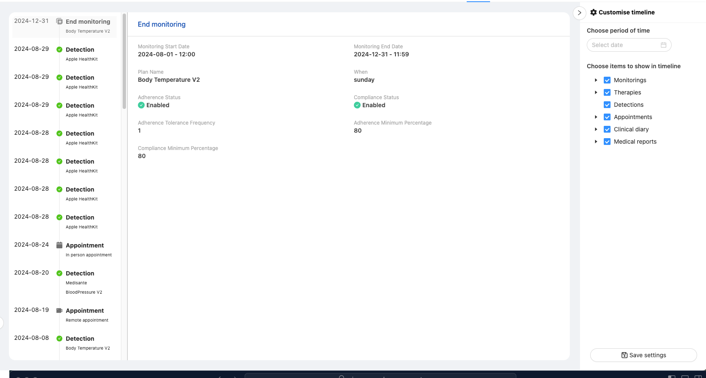Click the green check on 2024-08-08 detection

tap(59, 339)
